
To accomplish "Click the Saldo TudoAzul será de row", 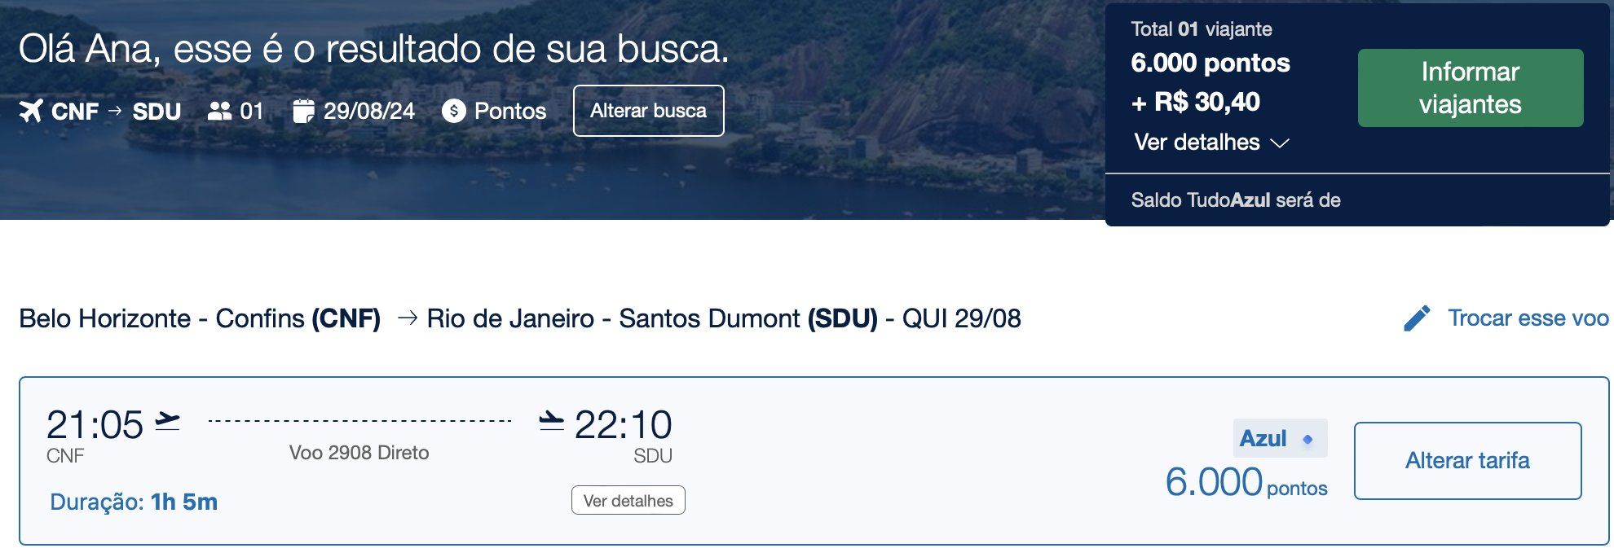I will [1357, 200].
